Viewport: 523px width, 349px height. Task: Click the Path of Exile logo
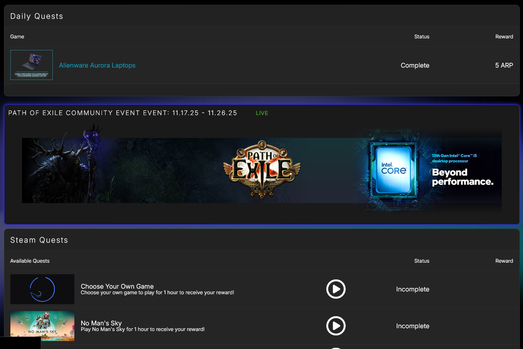(262, 170)
